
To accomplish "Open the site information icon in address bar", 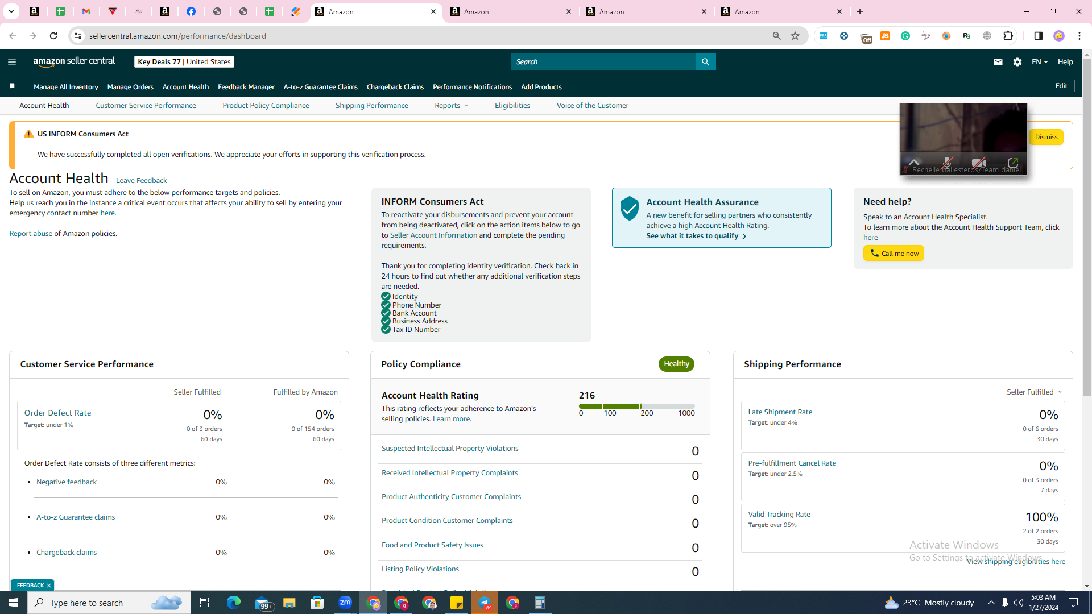I will [77, 36].
